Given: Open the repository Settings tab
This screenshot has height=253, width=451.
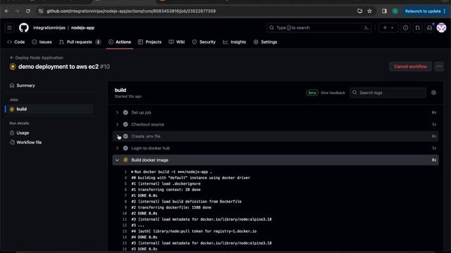Looking at the screenshot, I should pos(265,42).
